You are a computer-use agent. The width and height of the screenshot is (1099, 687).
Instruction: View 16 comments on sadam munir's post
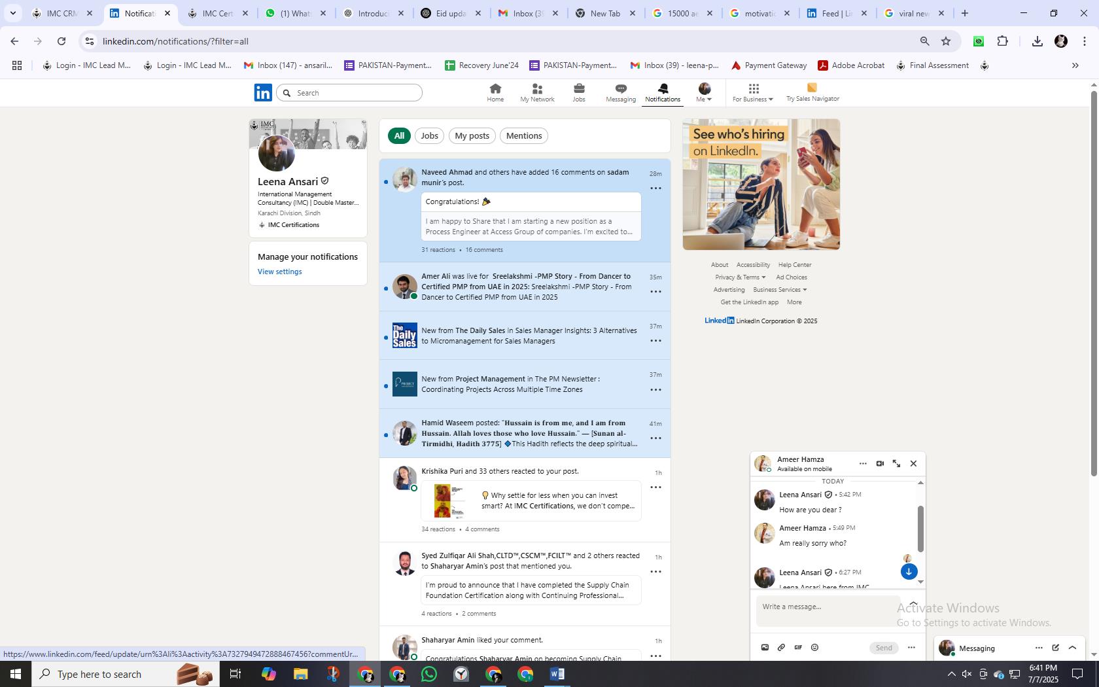484,250
